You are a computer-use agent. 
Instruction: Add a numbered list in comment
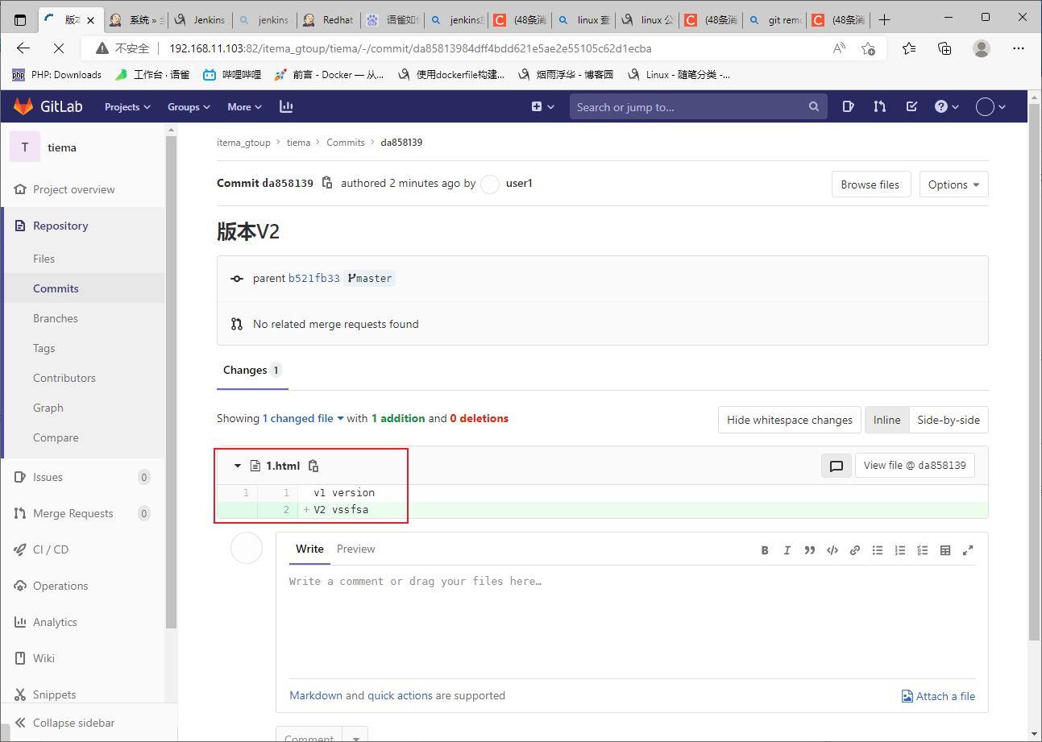point(900,551)
